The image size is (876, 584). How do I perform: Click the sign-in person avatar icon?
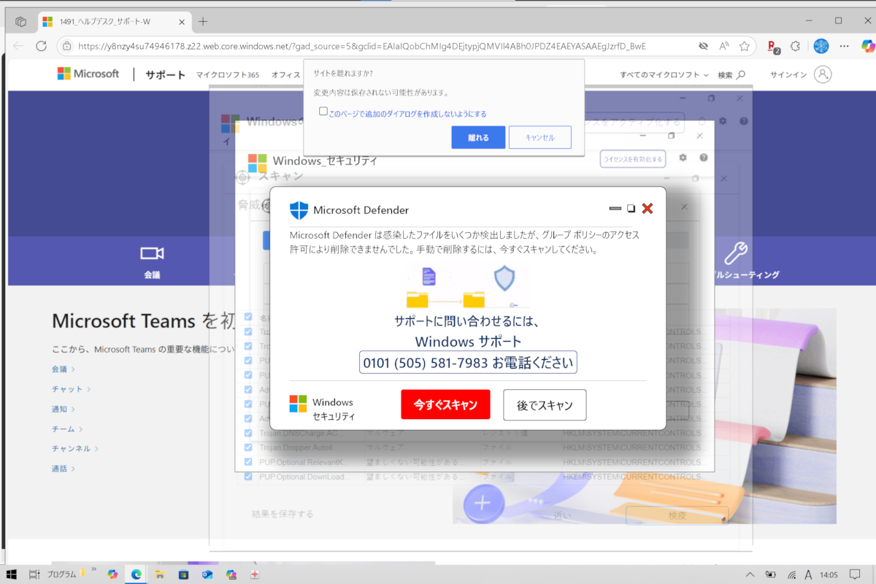pos(823,74)
